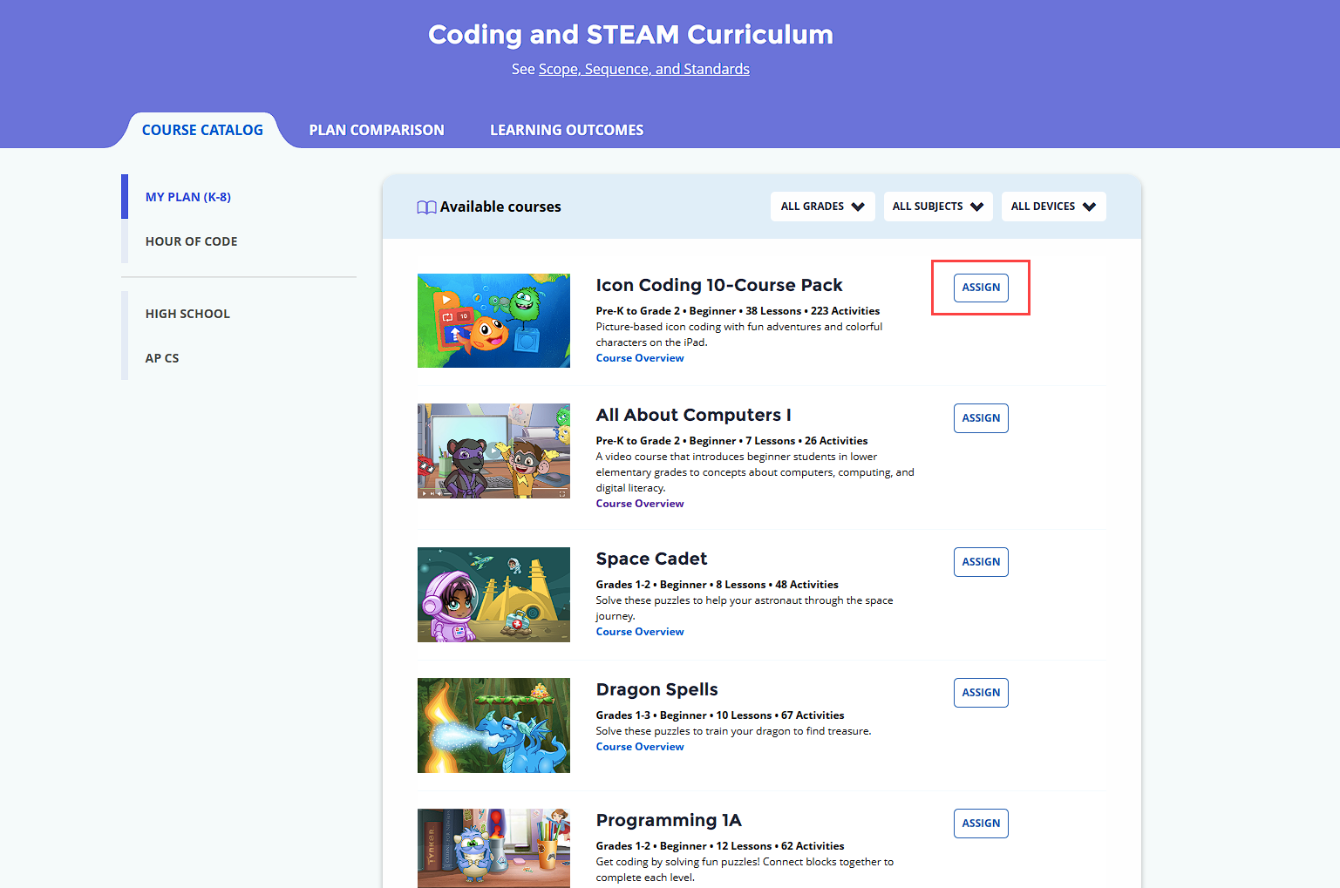The height and width of the screenshot is (888, 1340).
Task: Select High School in sidebar
Action: coord(187,314)
